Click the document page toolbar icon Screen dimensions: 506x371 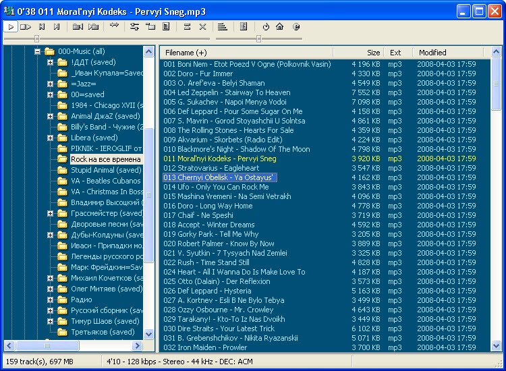point(244,27)
